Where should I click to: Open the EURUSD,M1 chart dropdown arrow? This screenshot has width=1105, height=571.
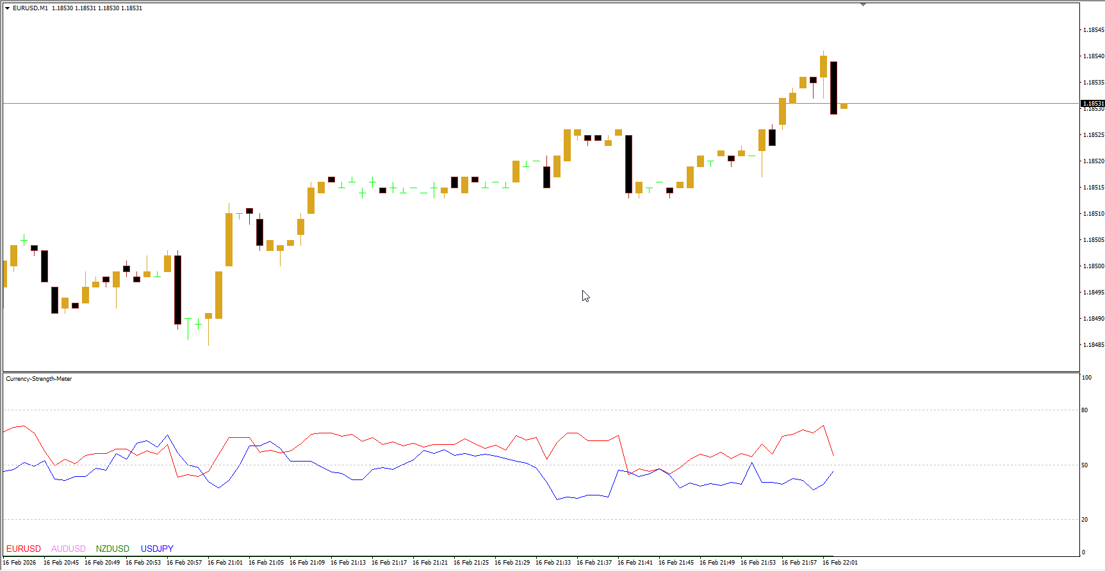coord(8,8)
